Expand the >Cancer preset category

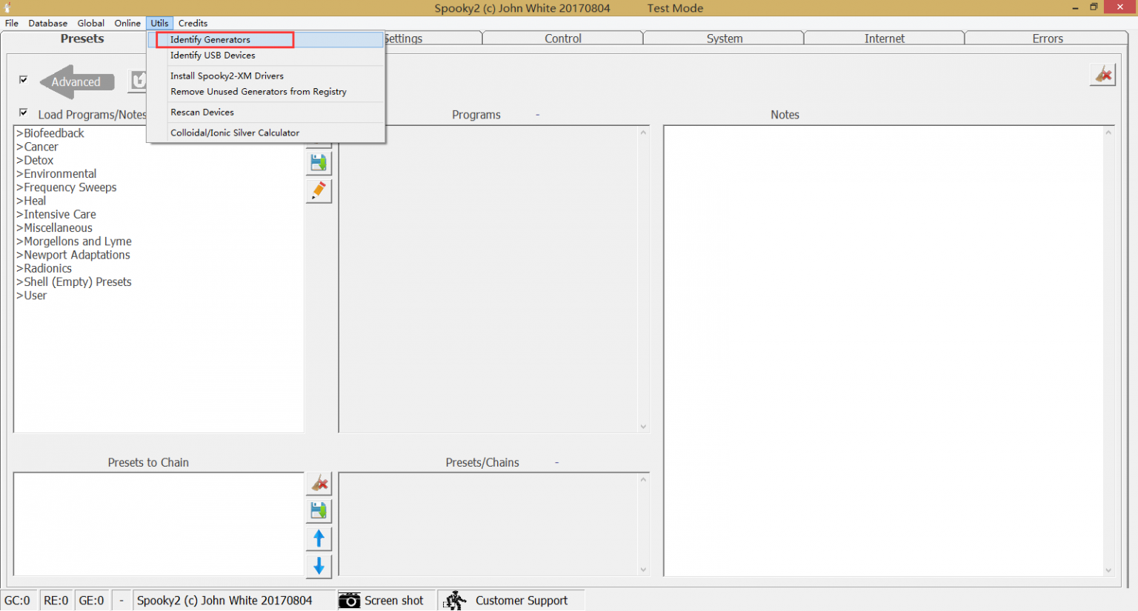pyautogui.click(x=37, y=147)
